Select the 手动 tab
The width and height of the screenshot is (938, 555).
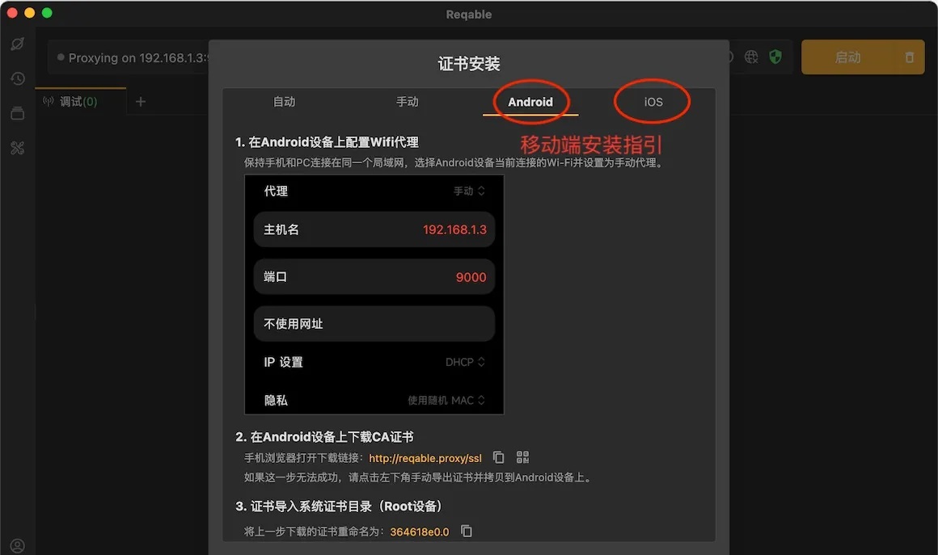point(407,102)
